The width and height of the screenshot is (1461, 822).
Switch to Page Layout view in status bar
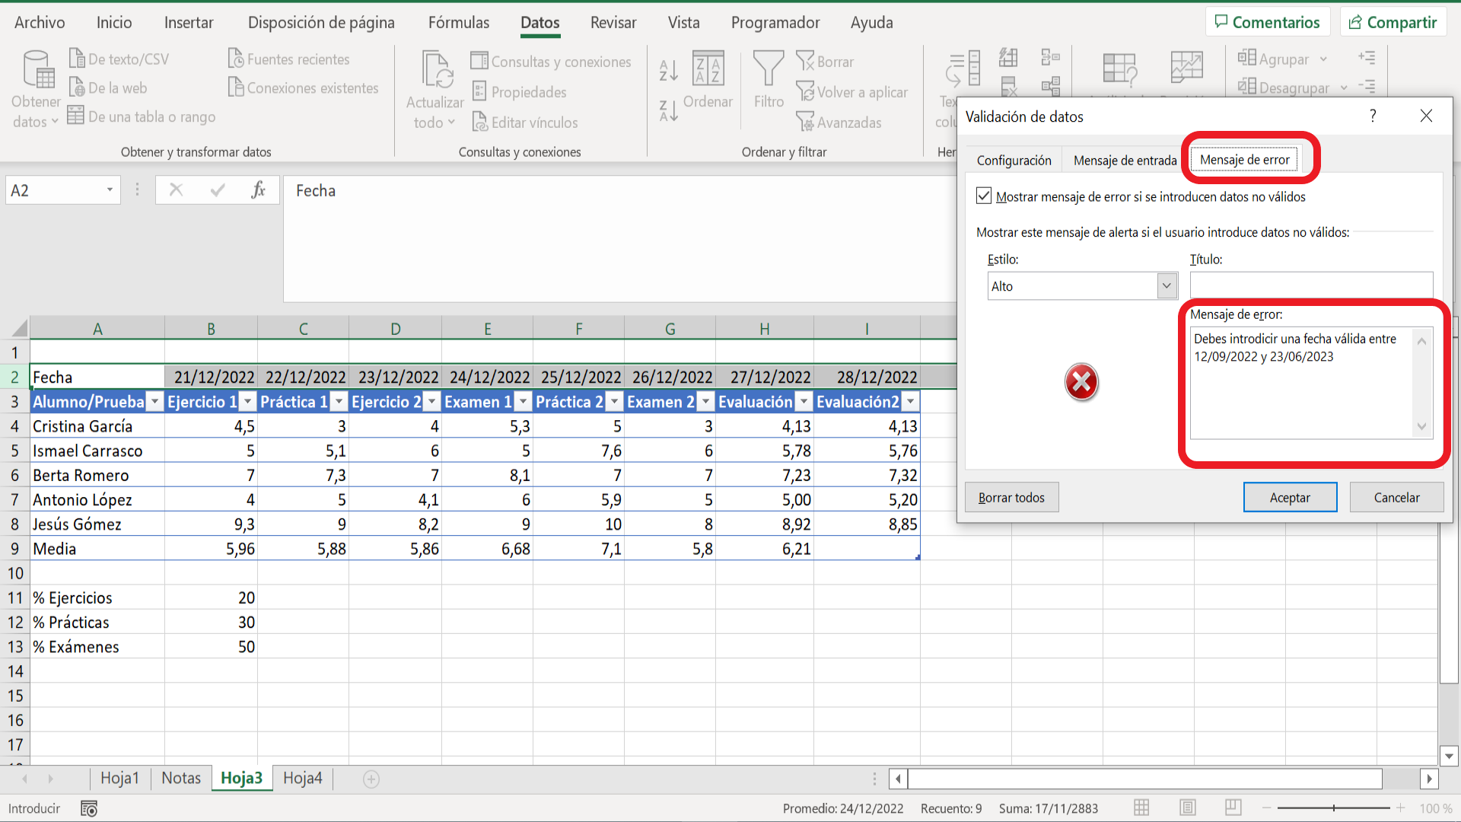pyautogui.click(x=1188, y=808)
